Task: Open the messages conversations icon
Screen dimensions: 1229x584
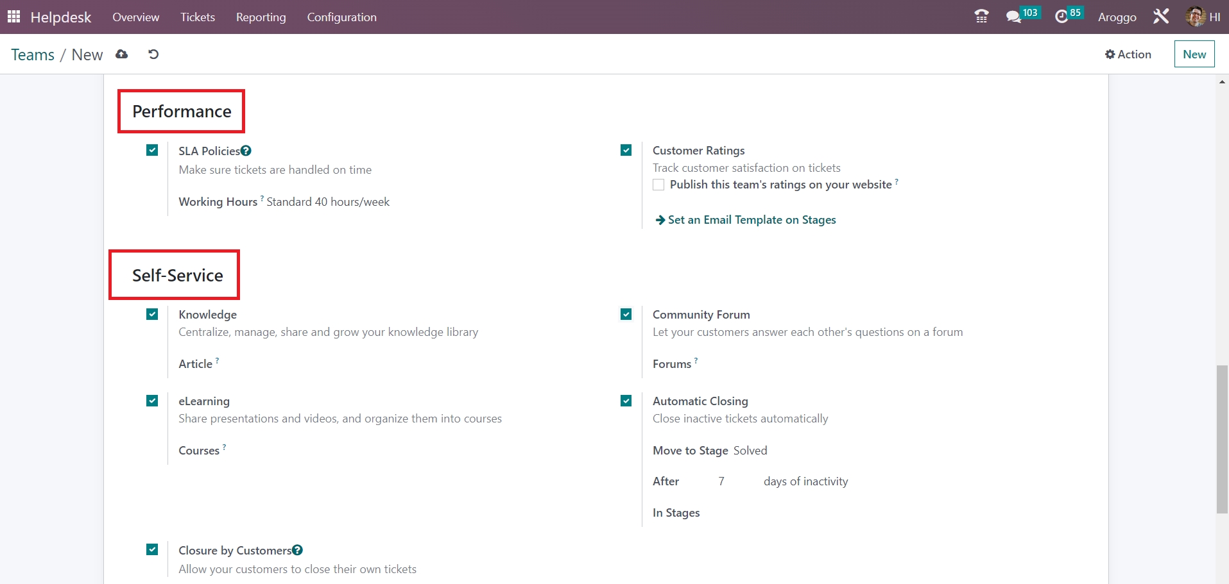Action: 1014,17
